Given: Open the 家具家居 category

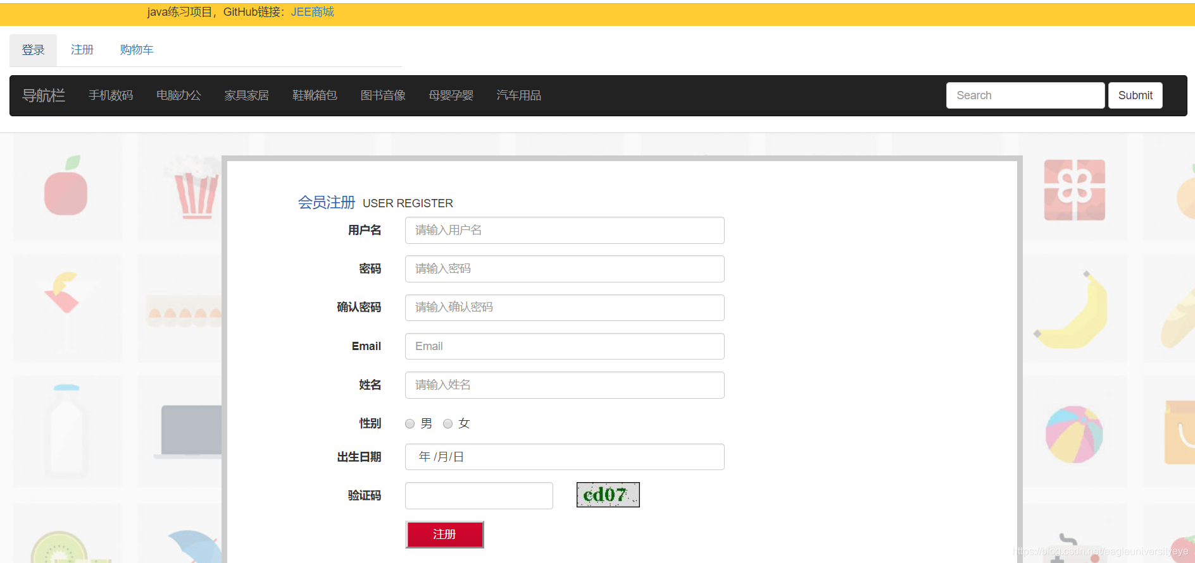Looking at the screenshot, I should tap(247, 95).
